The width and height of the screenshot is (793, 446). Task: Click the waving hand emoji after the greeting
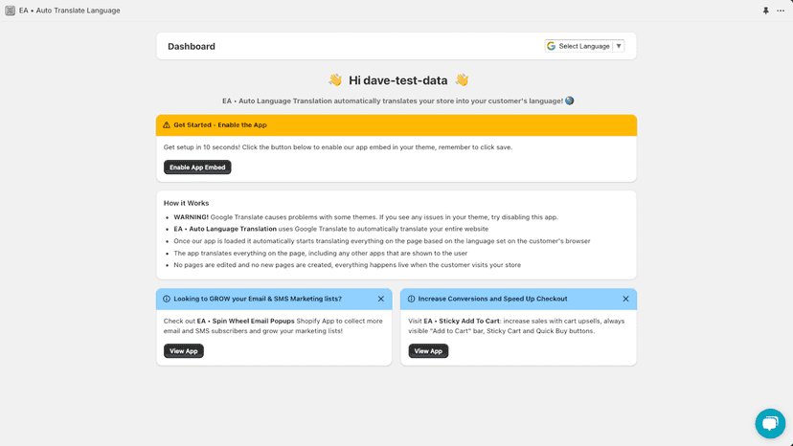pyautogui.click(x=462, y=79)
